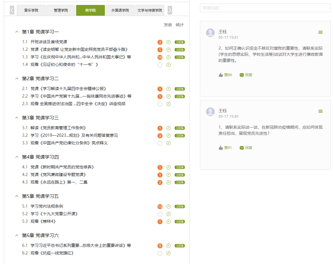Open the orange 10 badge for lesson 1.3
Screen dimensions: 333x264
tap(160, 57)
